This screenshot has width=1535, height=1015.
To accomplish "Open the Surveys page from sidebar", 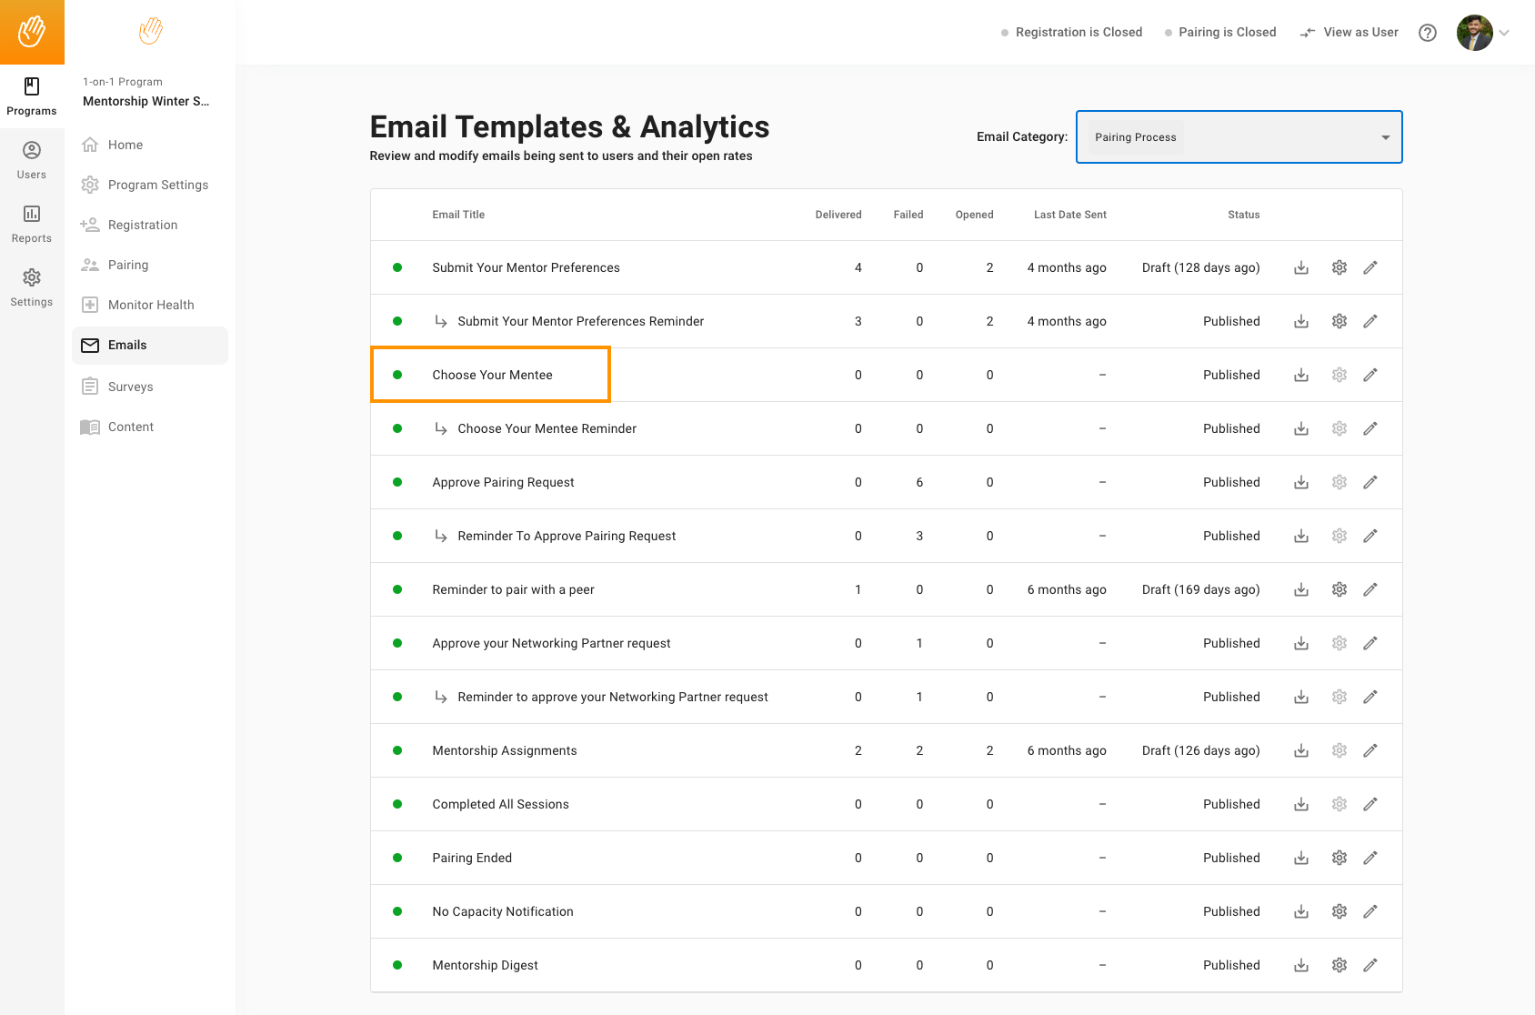I will [x=130, y=387].
